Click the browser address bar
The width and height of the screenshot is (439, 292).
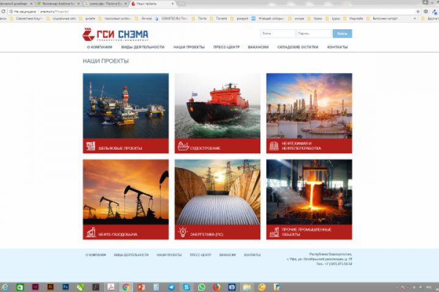click(x=213, y=12)
